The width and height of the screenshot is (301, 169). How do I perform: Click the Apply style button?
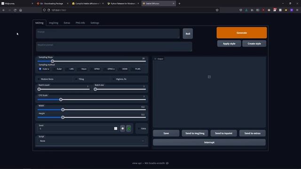click(229, 44)
